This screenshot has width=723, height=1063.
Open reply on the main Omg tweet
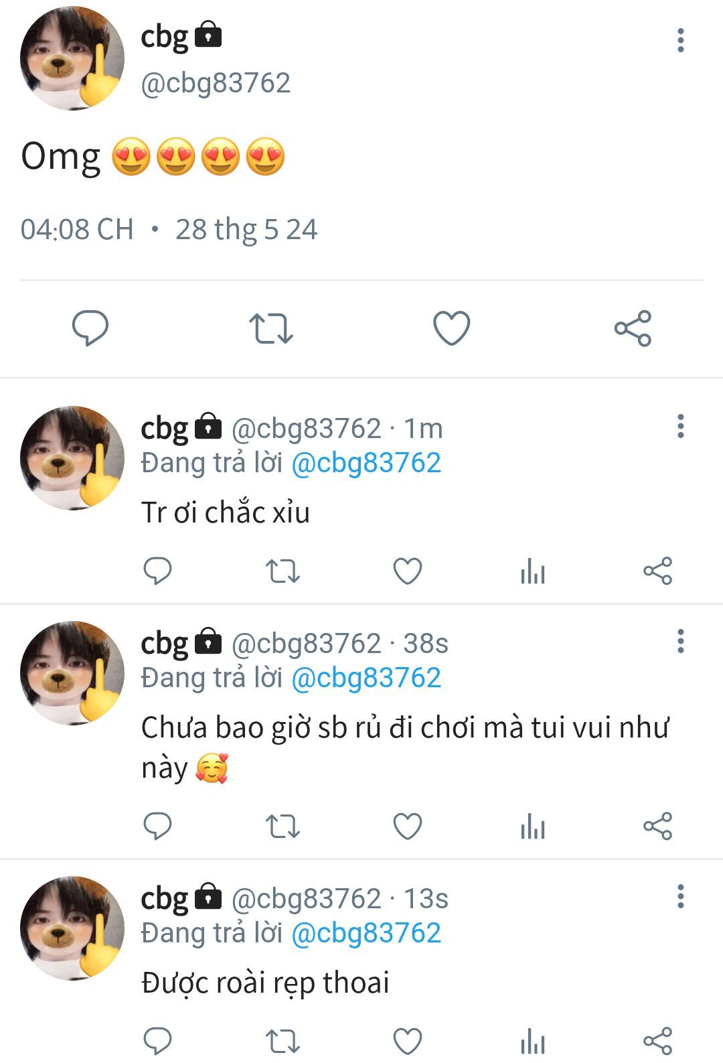(x=90, y=328)
